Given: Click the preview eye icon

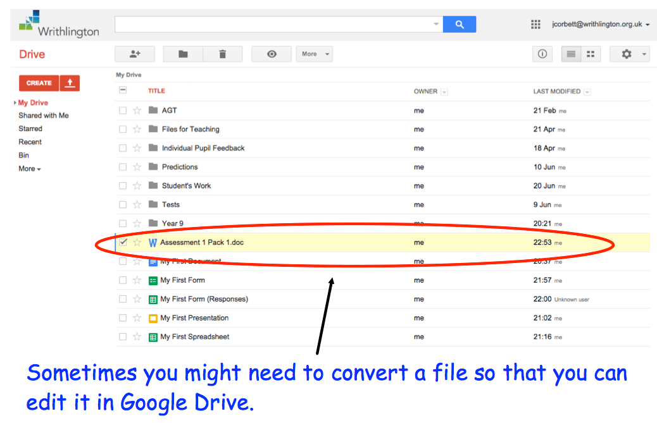Looking at the screenshot, I should [272, 54].
